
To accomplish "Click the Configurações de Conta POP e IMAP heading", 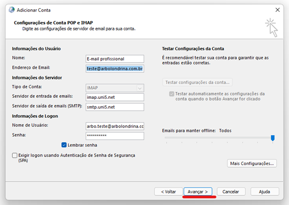I will click(x=54, y=22).
